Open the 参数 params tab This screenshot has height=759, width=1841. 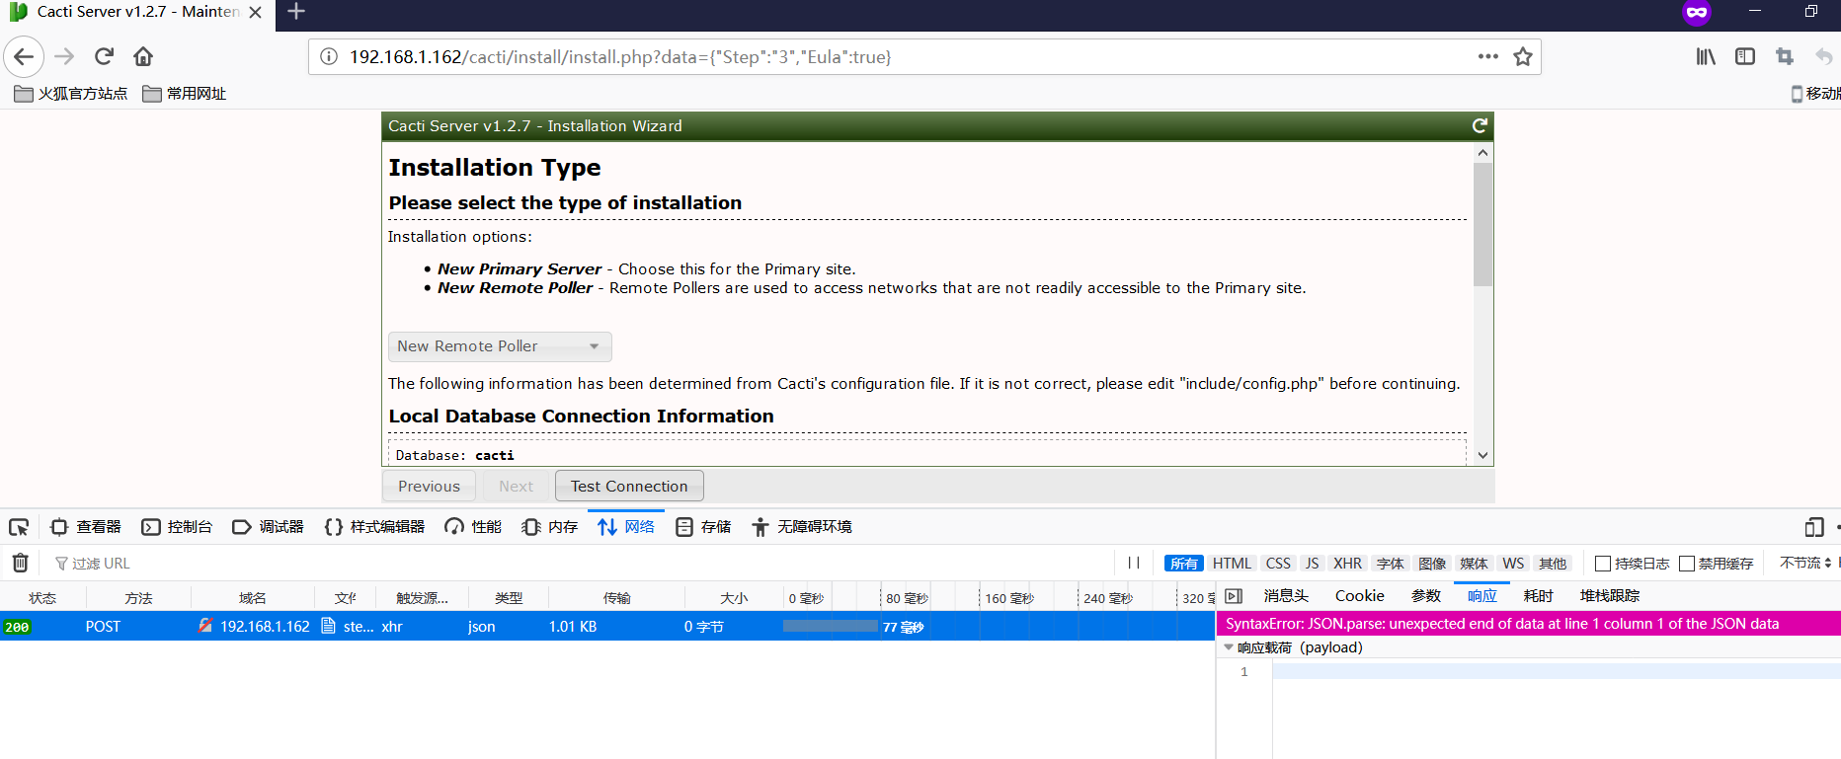pos(1426,596)
